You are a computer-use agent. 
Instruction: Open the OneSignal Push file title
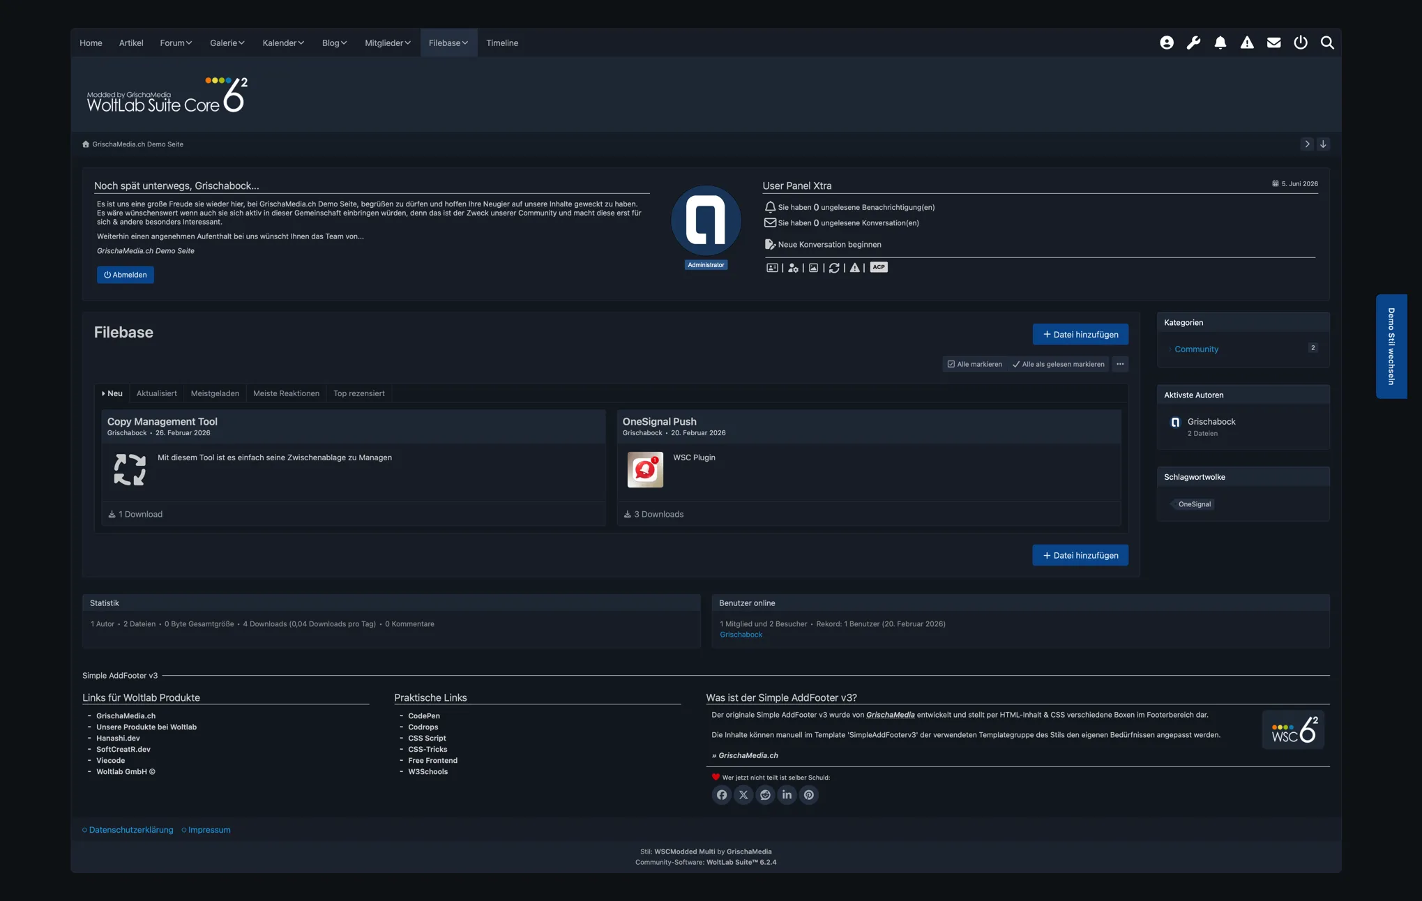click(x=659, y=422)
